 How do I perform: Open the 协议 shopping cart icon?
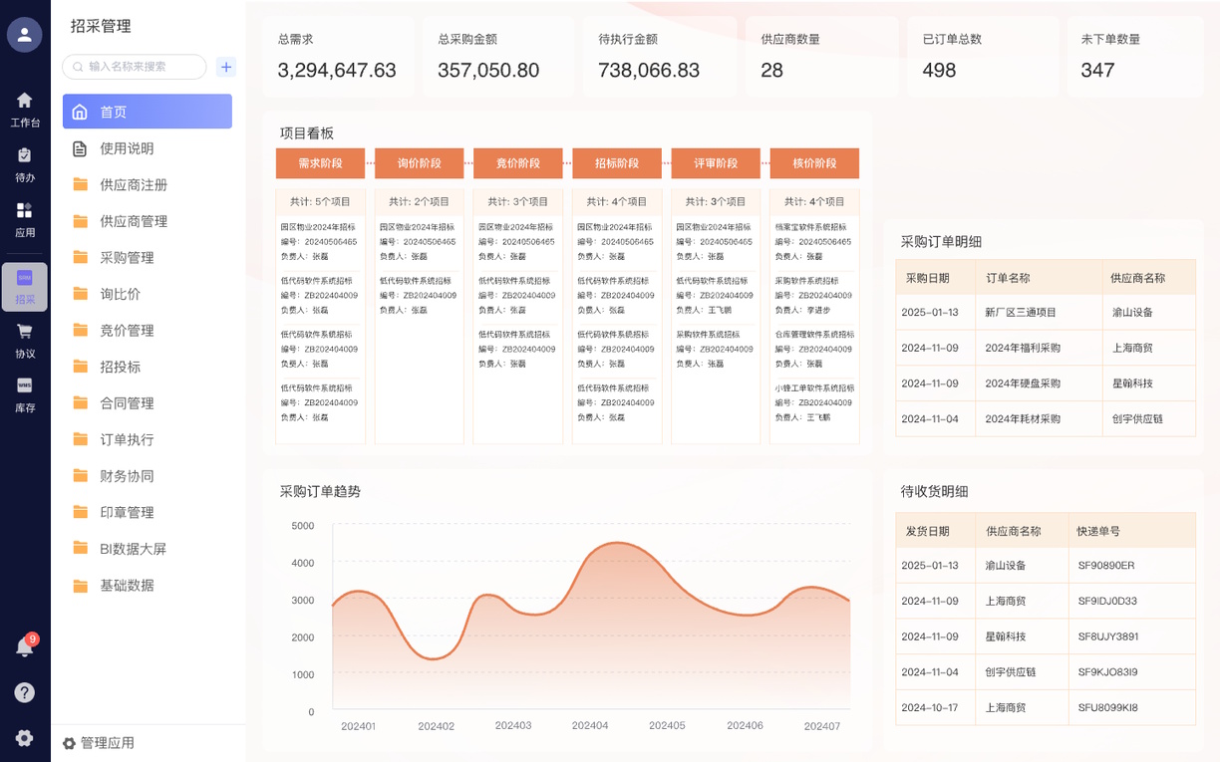point(24,332)
